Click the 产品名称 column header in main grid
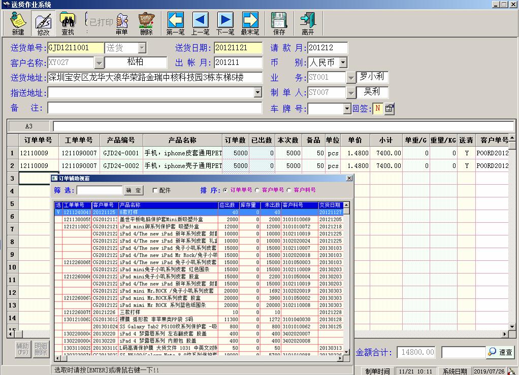The image size is (519, 375). pos(182,140)
